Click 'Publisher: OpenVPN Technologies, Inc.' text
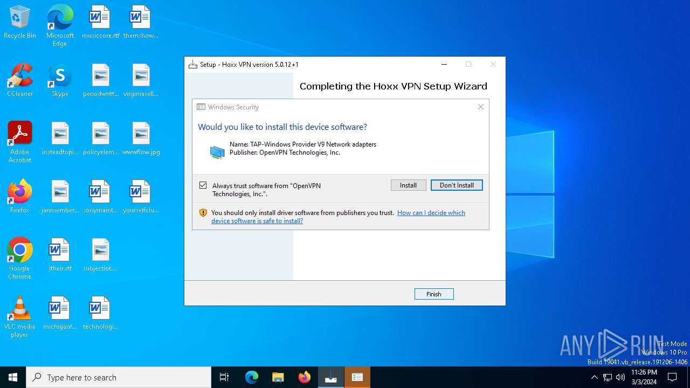The width and height of the screenshot is (690, 388). click(285, 153)
